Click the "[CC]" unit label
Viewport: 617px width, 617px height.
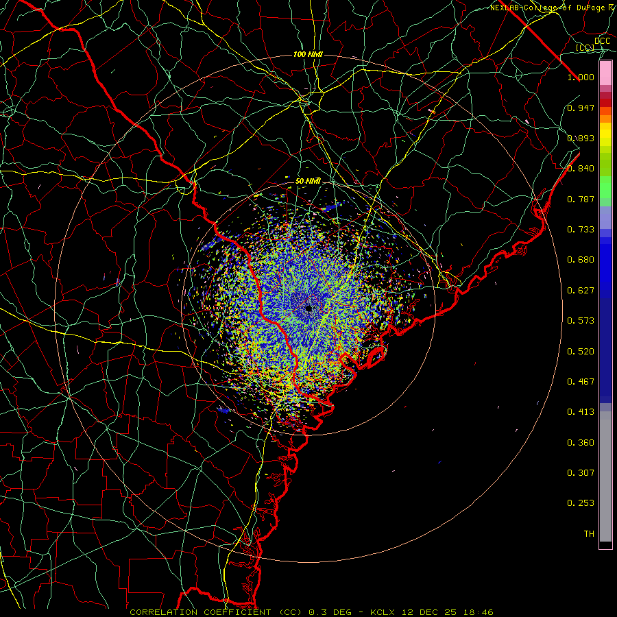click(x=585, y=47)
